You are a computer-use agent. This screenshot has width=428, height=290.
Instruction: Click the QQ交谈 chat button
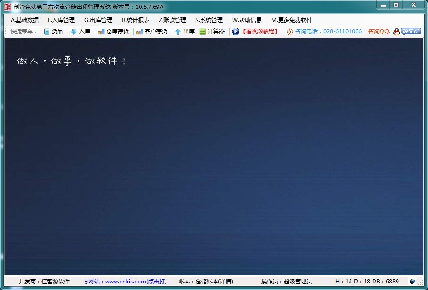[x=412, y=31]
